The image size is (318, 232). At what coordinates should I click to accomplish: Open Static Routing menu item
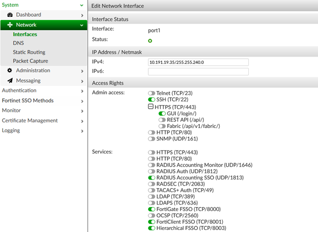tap(29, 52)
